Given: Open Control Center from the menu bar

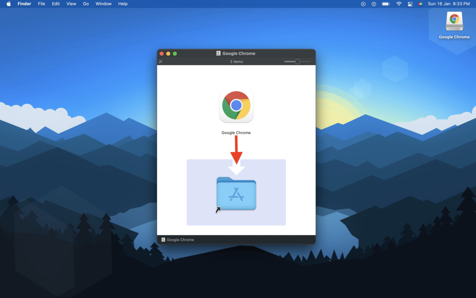Looking at the screenshot, I should point(410,4).
